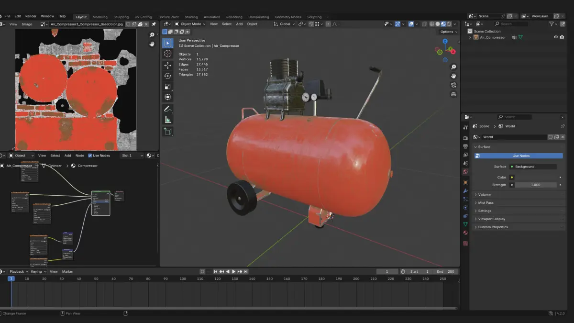Pin the image in the image editor
Image resolution: width=574 pixels, height=323 pixels.
[154, 24]
